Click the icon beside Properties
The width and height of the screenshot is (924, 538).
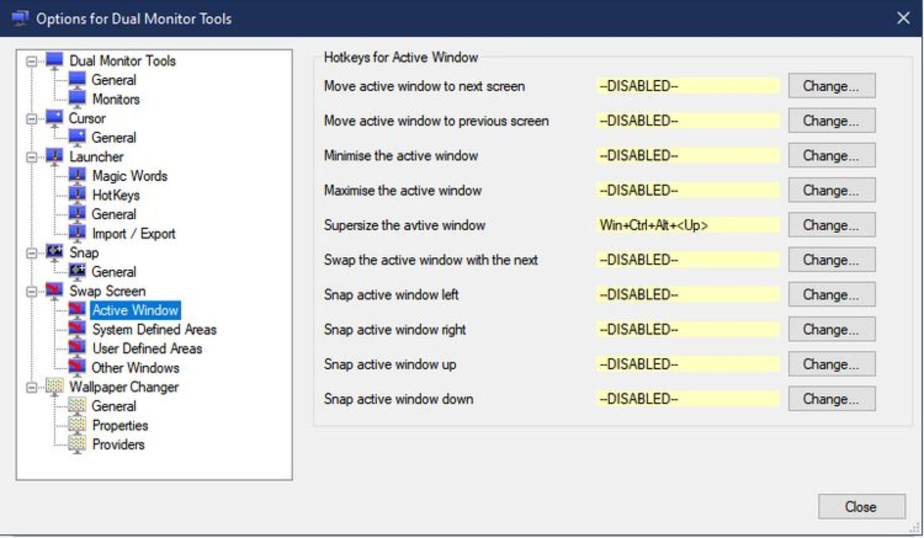(x=77, y=425)
